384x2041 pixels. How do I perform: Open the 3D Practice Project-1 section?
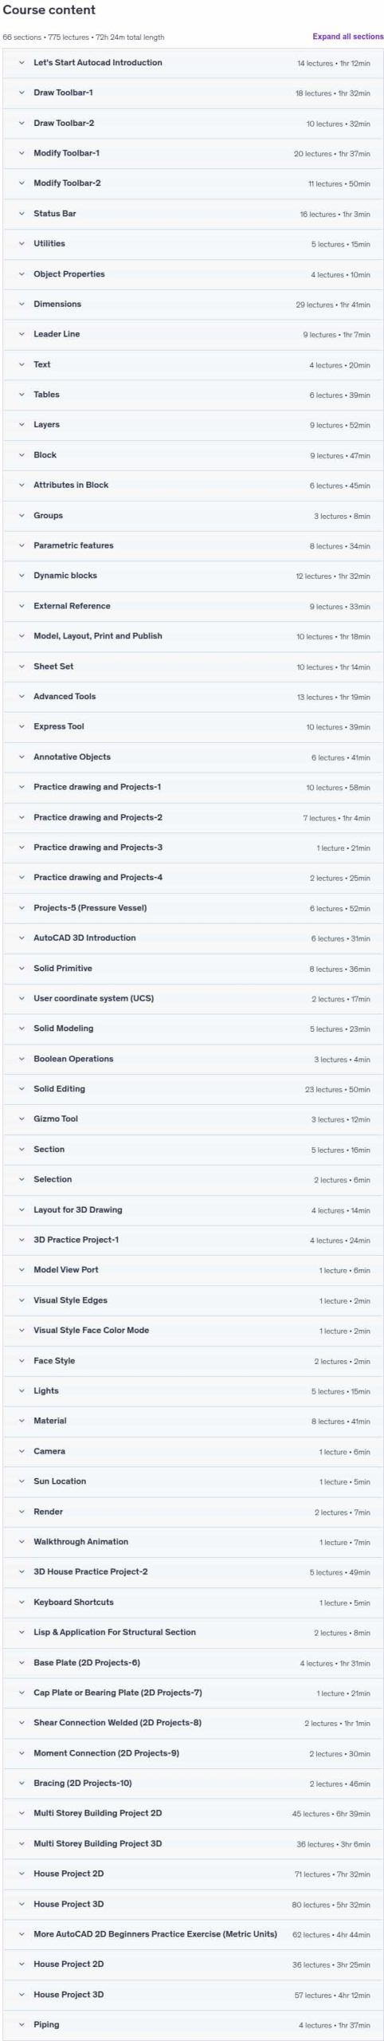tap(193, 1240)
